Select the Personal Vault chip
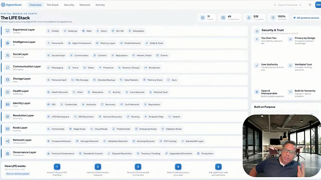The width and height of the screenshot is (321, 180). point(57,80)
